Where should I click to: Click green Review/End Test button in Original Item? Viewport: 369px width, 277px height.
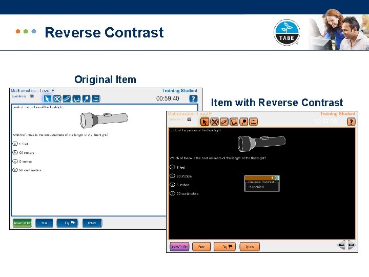pos(23,223)
